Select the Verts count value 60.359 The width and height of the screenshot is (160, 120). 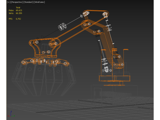(x=19, y=13)
